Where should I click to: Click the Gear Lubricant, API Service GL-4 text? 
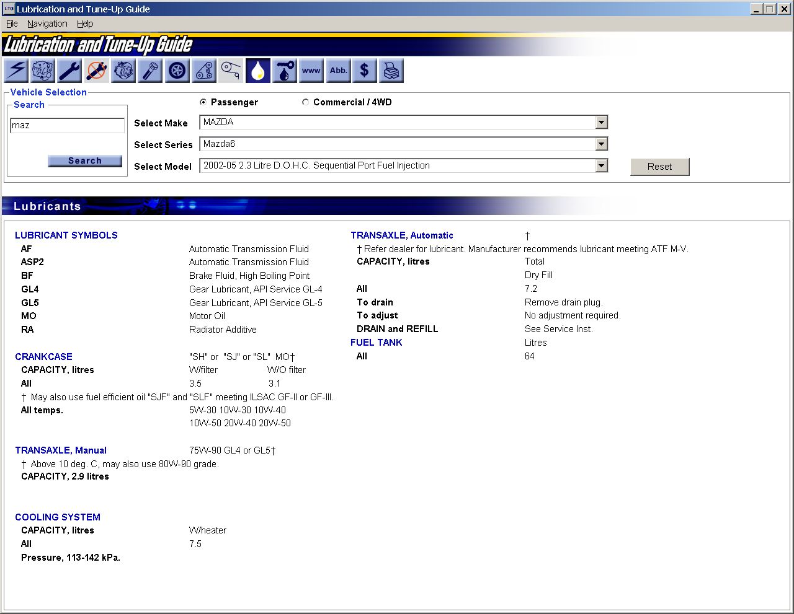256,289
